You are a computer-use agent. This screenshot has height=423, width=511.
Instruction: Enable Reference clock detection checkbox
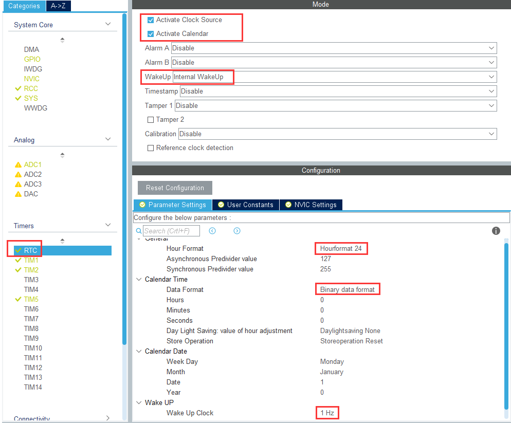click(151, 148)
